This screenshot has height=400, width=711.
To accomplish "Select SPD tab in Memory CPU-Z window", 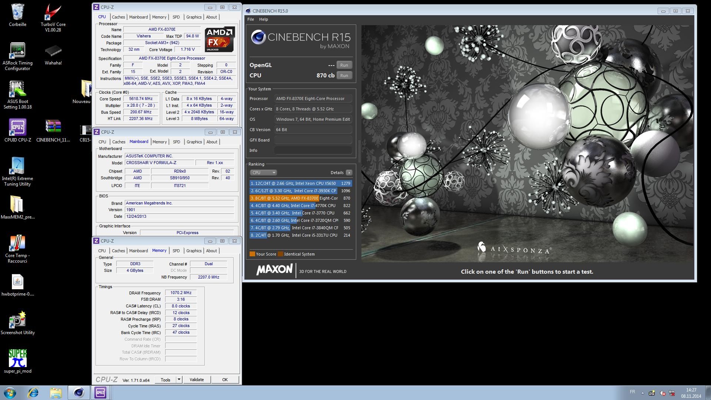I will [176, 251].
